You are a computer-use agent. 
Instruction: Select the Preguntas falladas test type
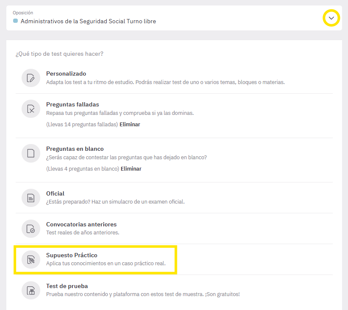point(174,115)
